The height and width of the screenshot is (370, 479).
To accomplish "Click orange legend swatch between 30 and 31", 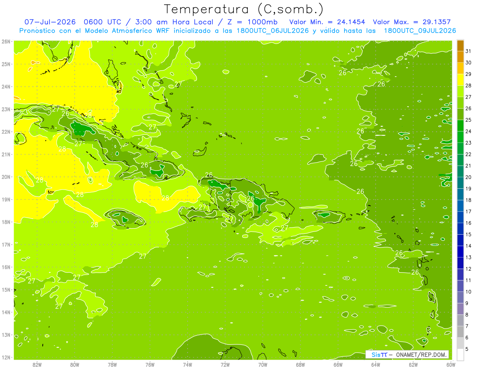I will click(x=460, y=57).
